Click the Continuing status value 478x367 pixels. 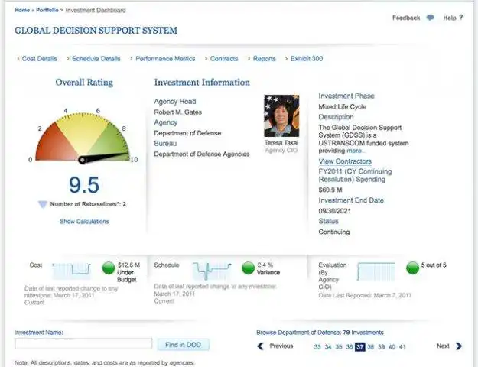[x=334, y=232]
